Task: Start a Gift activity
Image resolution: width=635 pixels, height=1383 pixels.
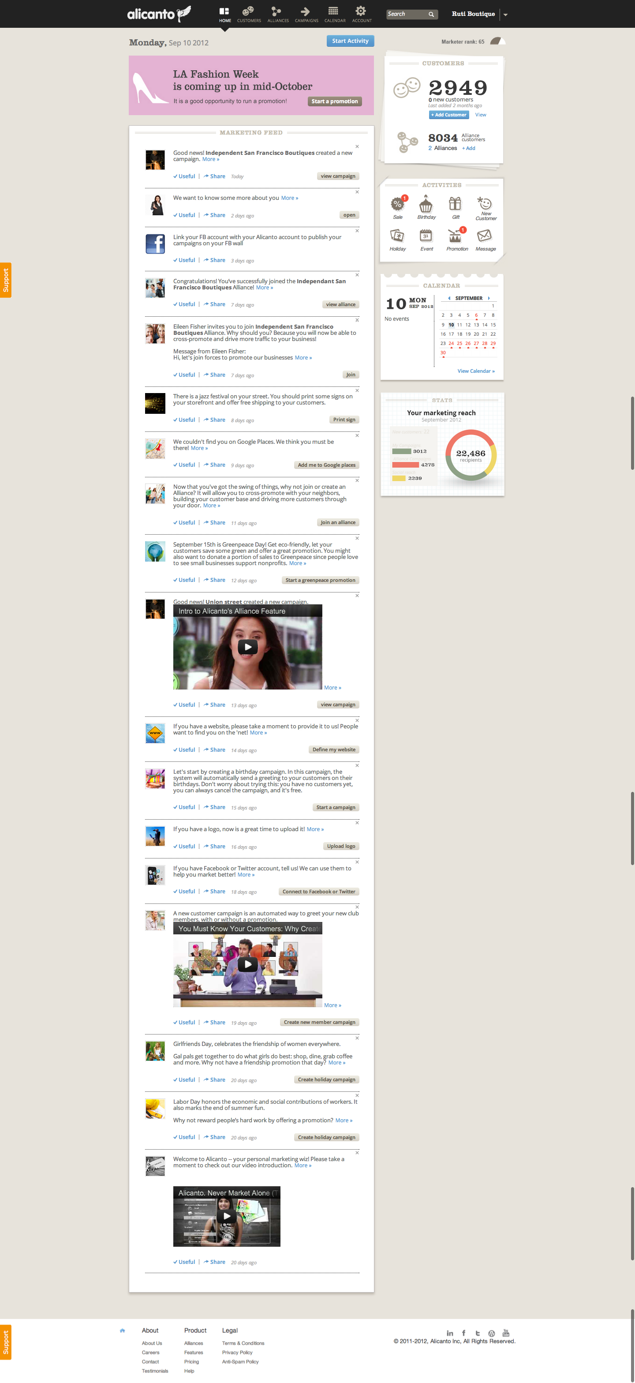Action: click(455, 208)
